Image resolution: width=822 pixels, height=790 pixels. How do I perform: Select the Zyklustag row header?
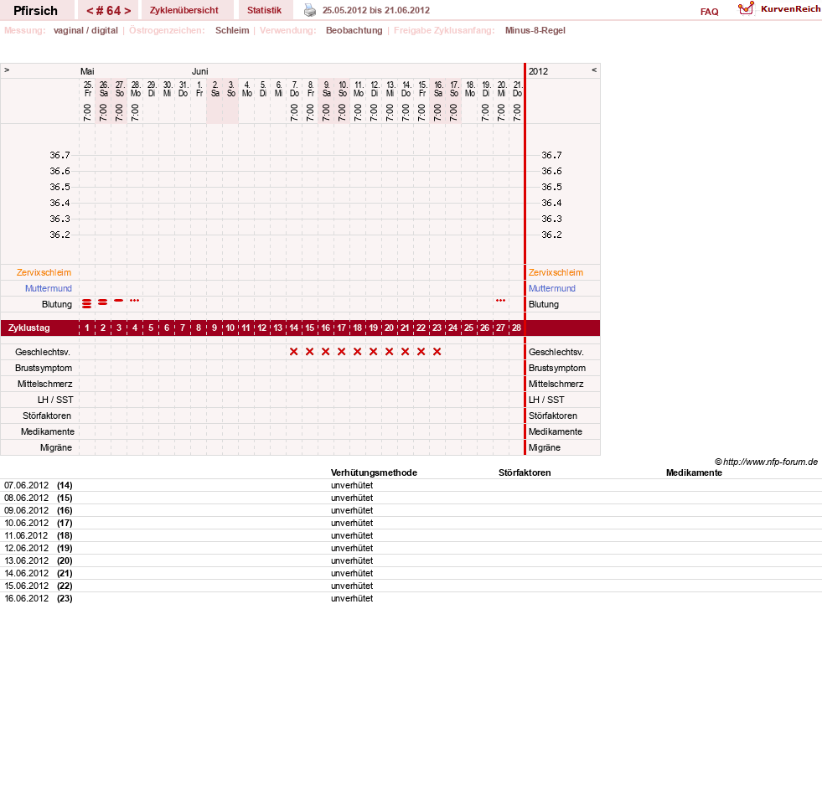(x=28, y=328)
